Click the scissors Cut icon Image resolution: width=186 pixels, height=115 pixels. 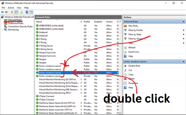click(125, 70)
